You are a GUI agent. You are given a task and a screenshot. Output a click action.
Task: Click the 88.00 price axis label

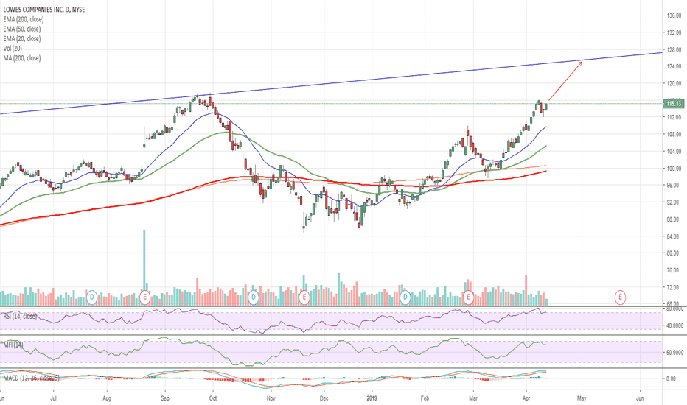click(674, 219)
